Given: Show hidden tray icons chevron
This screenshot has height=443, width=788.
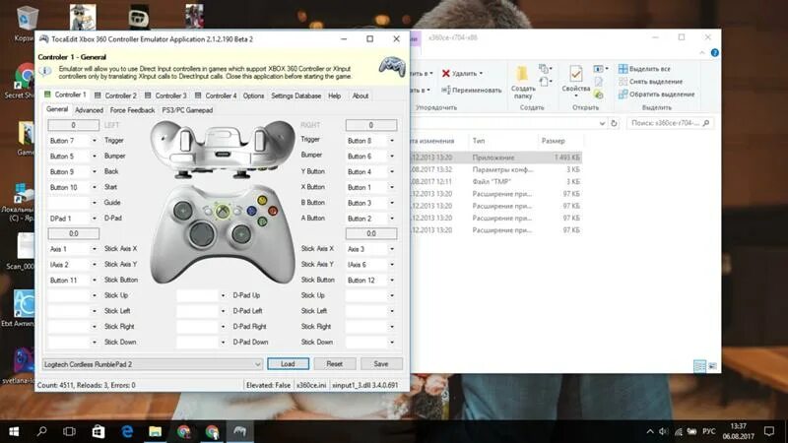Looking at the screenshot, I should point(650,431).
